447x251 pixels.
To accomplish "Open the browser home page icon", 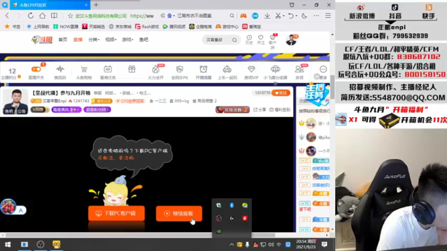I will (x=42, y=16).
